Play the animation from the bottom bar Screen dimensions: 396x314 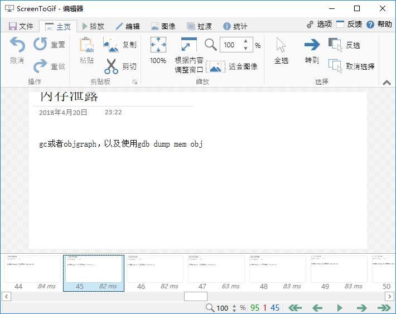[339, 308]
